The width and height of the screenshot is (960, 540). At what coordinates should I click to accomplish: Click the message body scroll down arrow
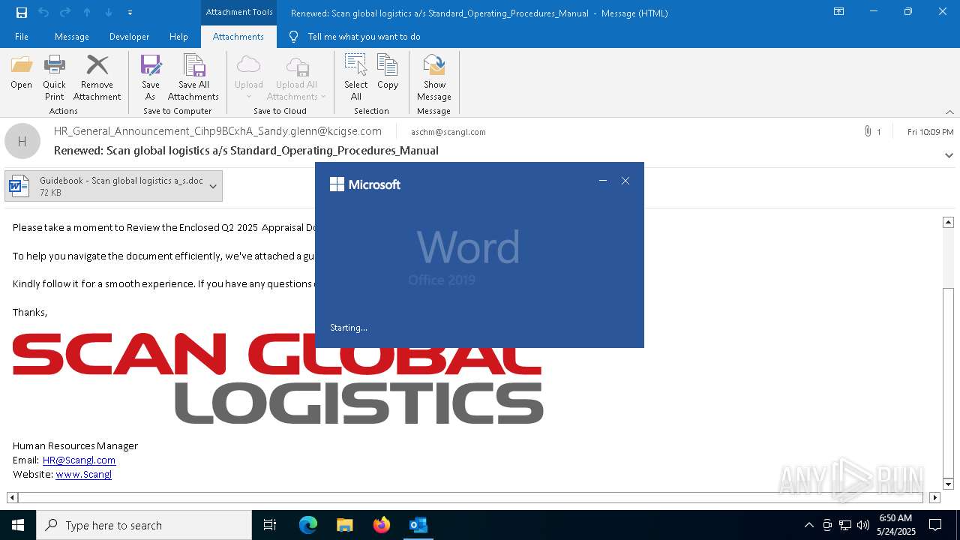tap(948, 484)
